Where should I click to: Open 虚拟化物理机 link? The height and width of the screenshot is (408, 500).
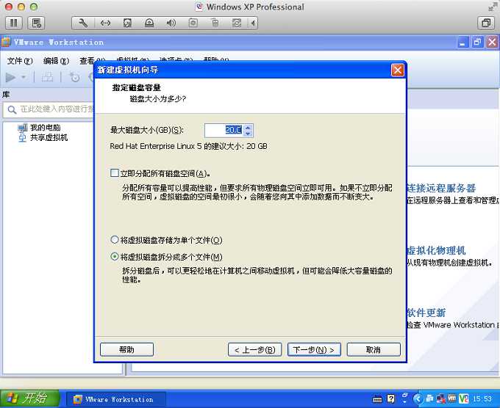click(x=436, y=250)
